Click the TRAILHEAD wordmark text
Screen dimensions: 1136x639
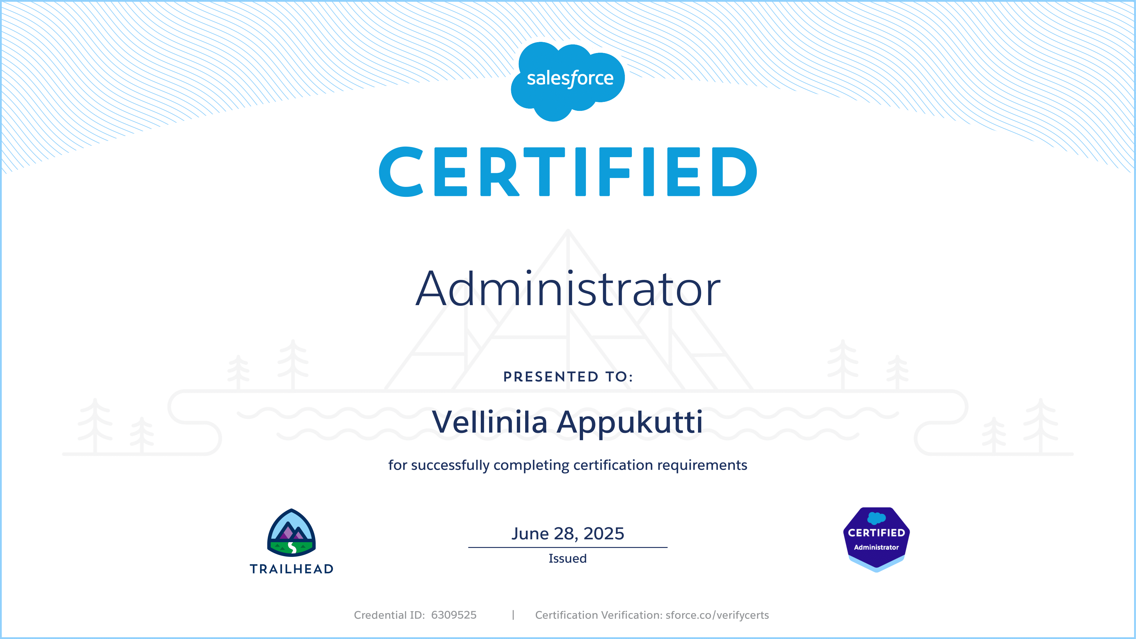click(291, 569)
